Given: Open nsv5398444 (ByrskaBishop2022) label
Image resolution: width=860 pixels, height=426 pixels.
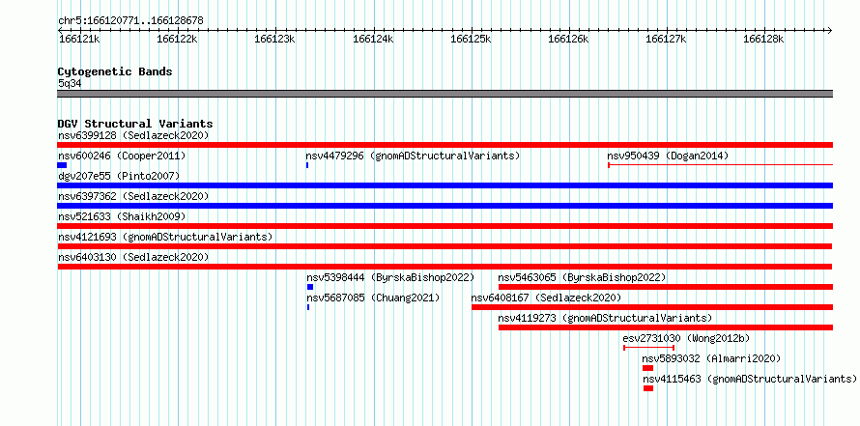Looking at the screenshot, I should coord(390,277).
